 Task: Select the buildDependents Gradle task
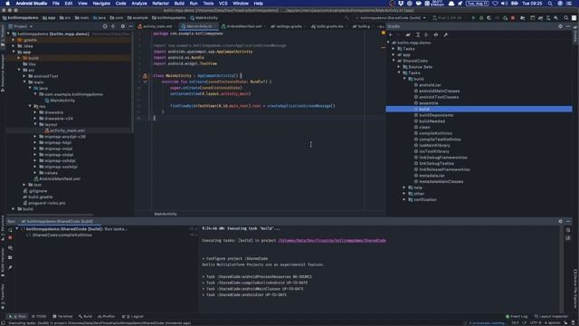(x=436, y=115)
